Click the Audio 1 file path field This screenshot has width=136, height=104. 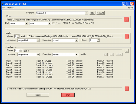pyautogui.click(x=71, y=36)
